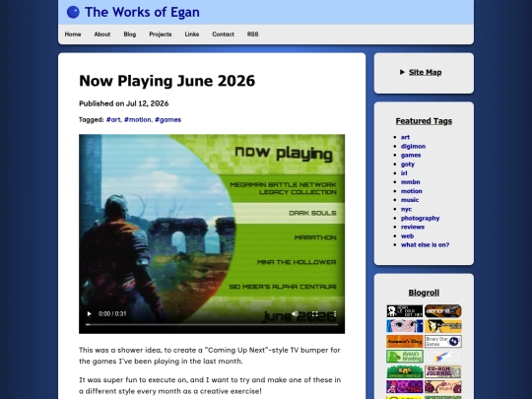The width and height of the screenshot is (532, 399).
Task: Mute the video with the speaker icon
Action: pos(296,314)
